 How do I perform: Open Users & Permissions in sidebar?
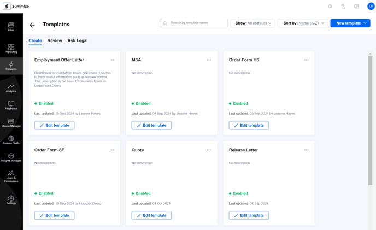[11, 175]
